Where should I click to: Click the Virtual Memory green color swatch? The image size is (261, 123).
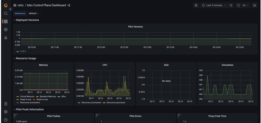[18, 96]
